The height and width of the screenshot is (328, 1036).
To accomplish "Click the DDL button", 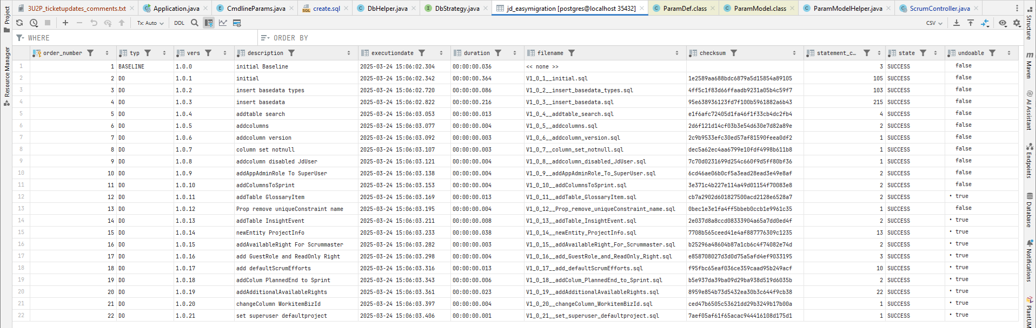I will point(179,23).
